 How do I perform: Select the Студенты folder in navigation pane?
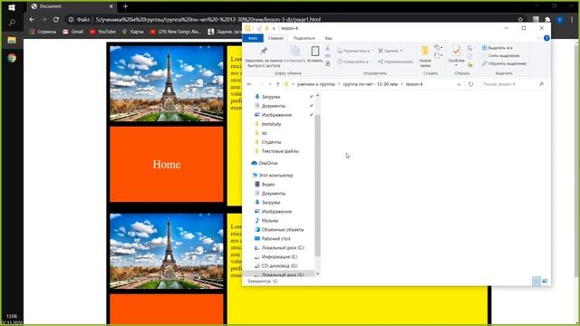(x=271, y=142)
